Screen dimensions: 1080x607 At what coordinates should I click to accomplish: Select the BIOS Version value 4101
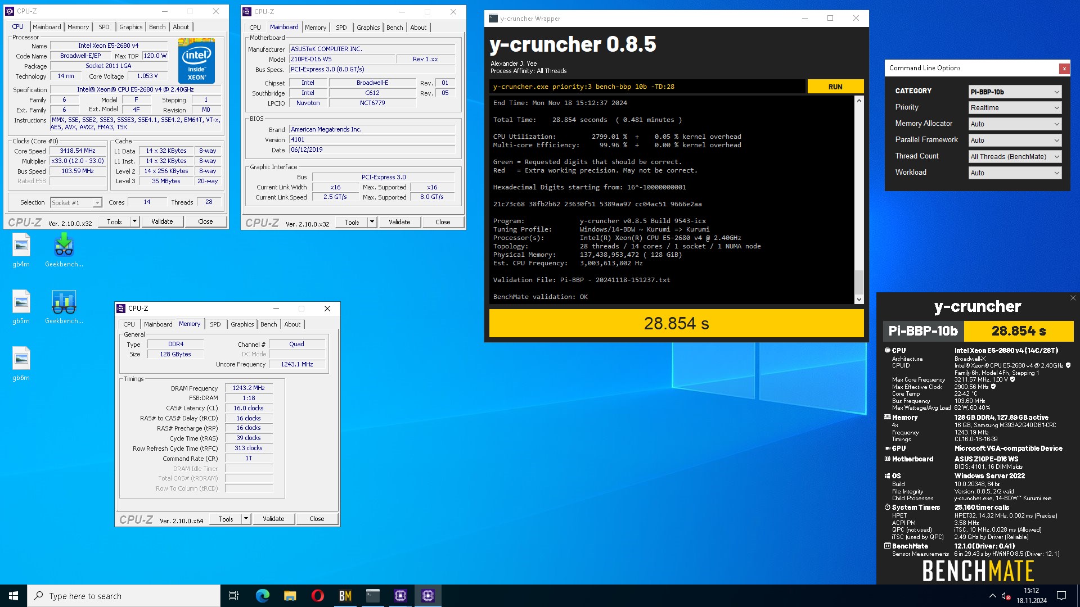click(372, 140)
